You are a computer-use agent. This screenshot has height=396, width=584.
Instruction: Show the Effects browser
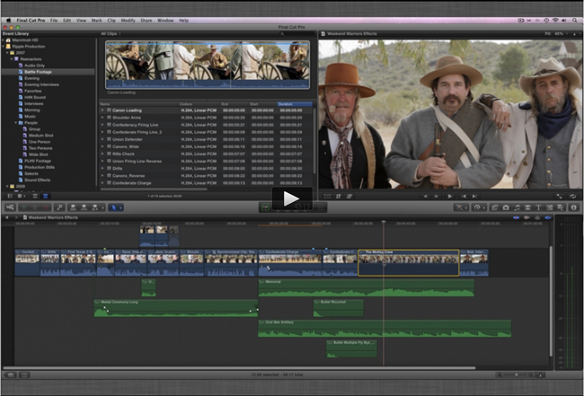click(495, 207)
